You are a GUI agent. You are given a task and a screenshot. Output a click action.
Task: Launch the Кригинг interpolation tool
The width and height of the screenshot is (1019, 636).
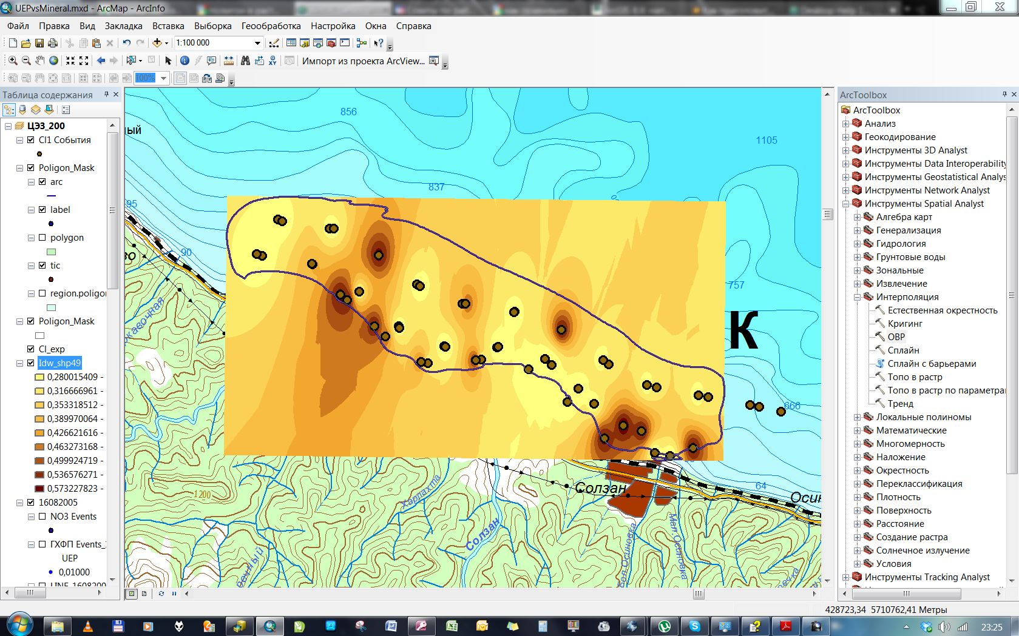click(904, 324)
